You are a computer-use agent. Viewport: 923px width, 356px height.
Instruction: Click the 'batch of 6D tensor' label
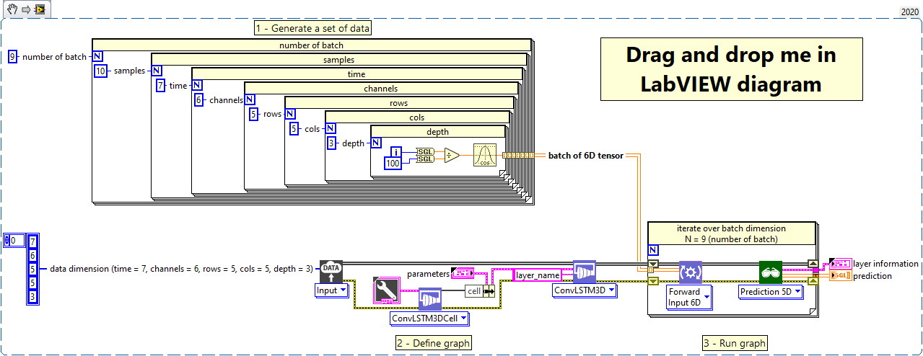586,155
